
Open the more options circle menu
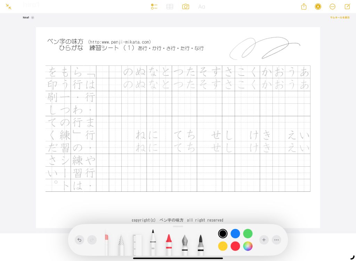pos(332,7)
